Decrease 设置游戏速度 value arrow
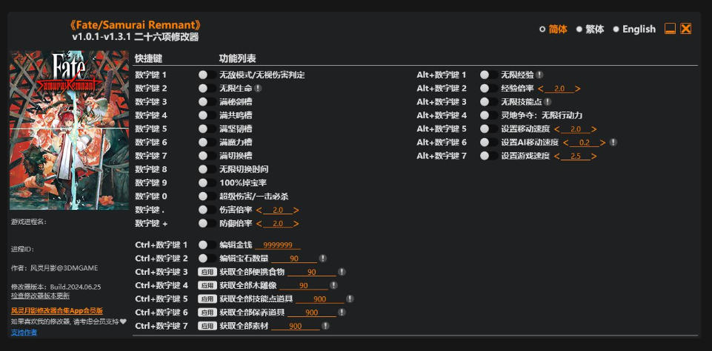 click(x=556, y=157)
